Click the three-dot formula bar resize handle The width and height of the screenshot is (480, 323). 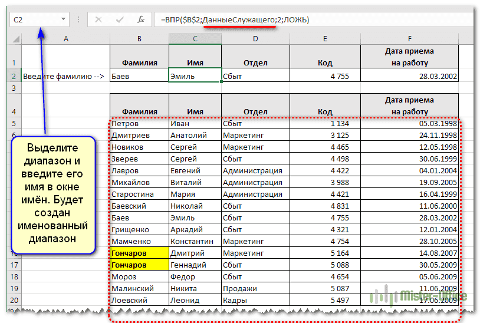(x=78, y=19)
